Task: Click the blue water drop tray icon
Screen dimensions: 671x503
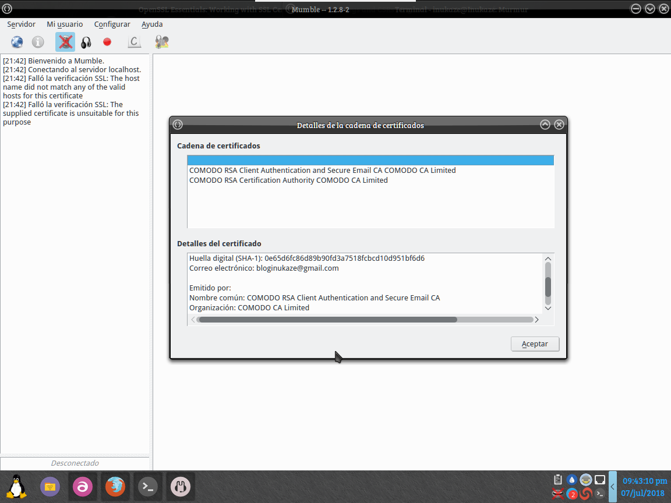Action: (572, 480)
